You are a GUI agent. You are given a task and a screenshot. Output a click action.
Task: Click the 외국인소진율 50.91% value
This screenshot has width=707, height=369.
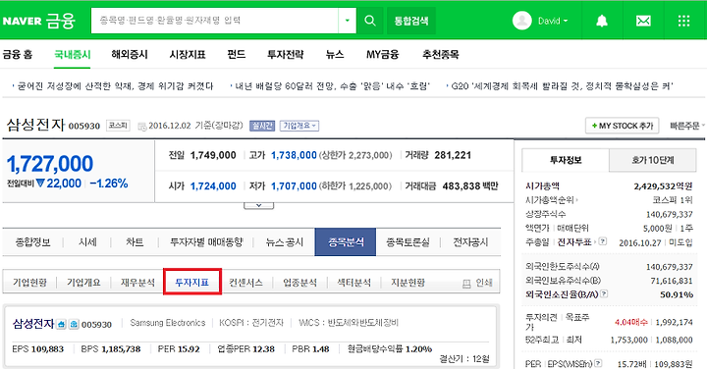tap(677, 294)
